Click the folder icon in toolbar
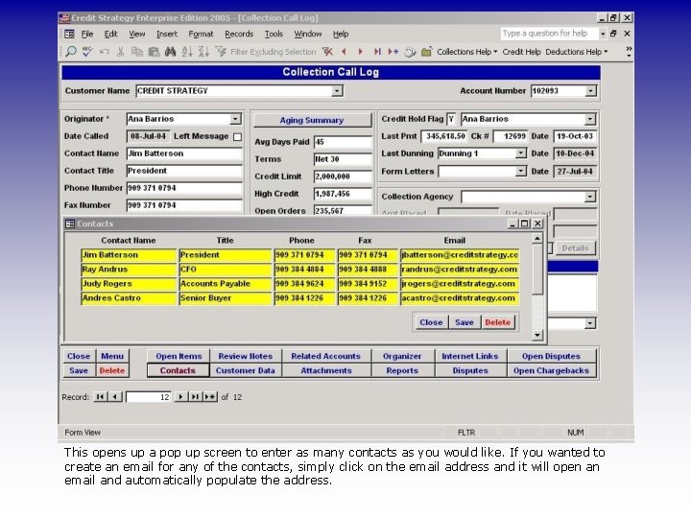691x518 pixels. point(426,52)
